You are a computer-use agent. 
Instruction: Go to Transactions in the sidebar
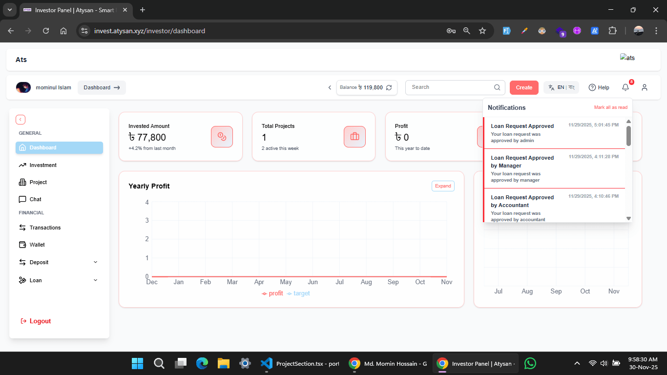(x=45, y=228)
